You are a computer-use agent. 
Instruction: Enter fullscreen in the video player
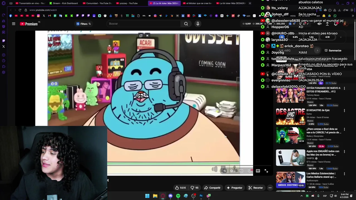tap(266, 171)
